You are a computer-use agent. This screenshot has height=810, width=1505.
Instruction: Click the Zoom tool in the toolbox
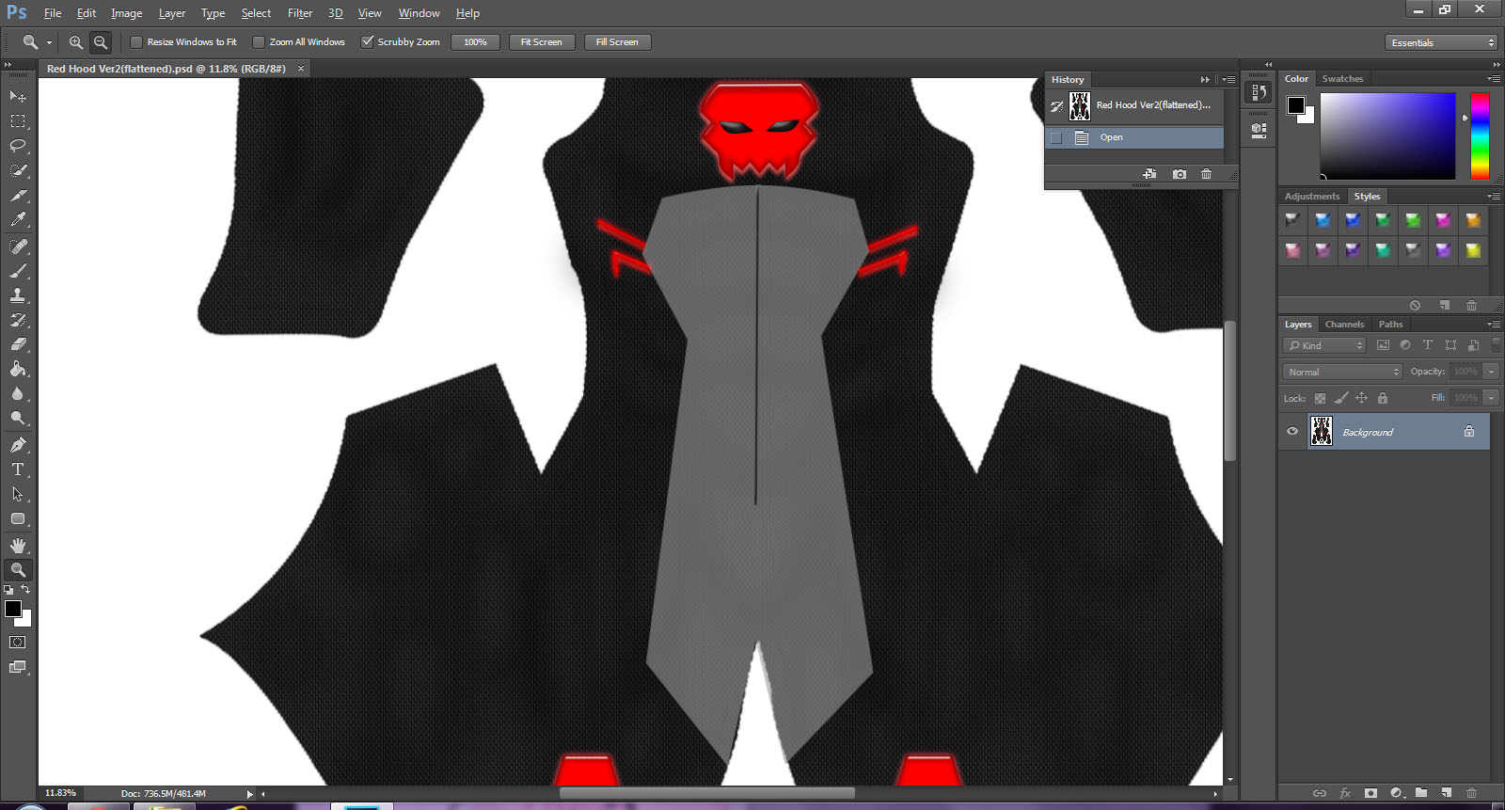pyautogui.click(x=17, y=569)
